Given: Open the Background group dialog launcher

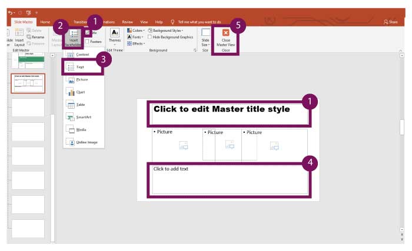Looking at the screenshot, I should coord(195,50).
